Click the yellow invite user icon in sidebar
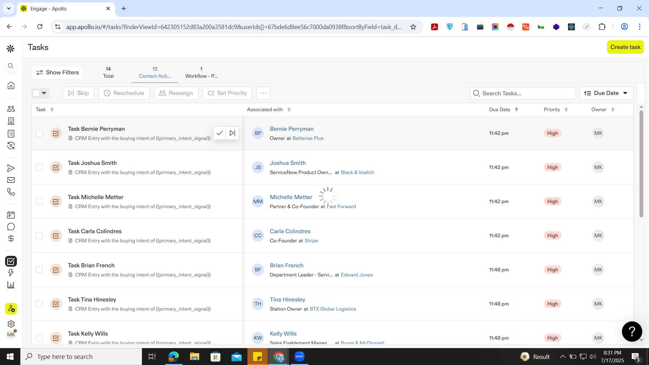 11,309
